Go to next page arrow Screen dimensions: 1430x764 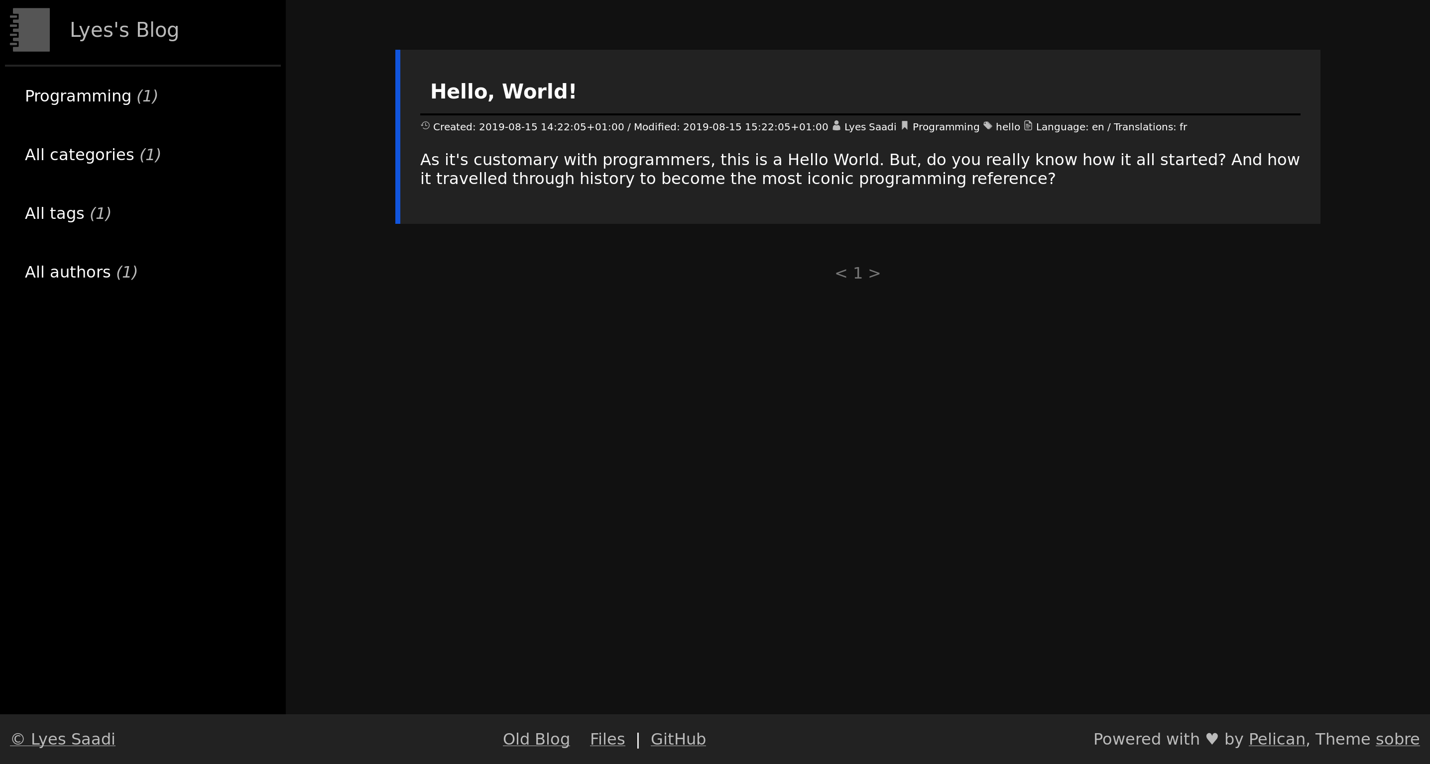tap(875, 274)
